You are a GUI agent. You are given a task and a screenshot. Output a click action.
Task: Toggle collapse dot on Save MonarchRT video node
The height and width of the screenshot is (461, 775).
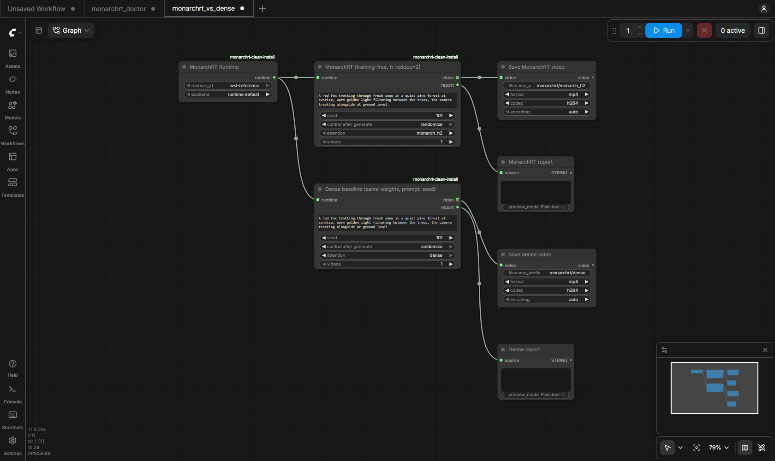tap(503, 67)
